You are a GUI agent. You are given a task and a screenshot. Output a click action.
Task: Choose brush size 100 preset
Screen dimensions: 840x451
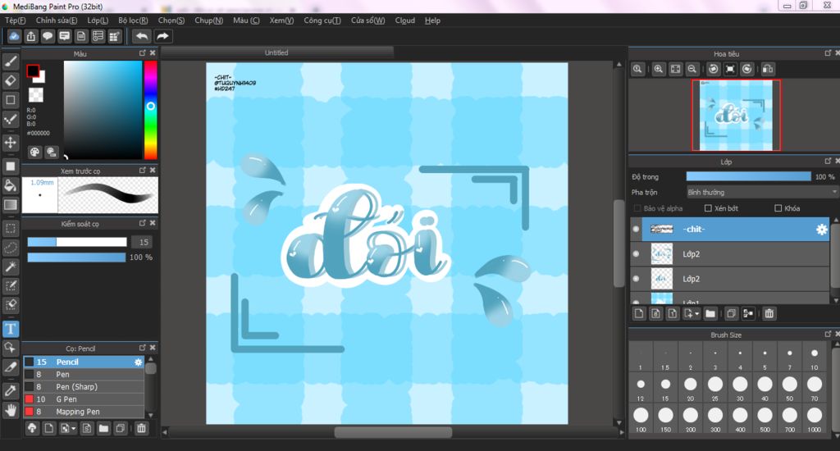[641, 418]
